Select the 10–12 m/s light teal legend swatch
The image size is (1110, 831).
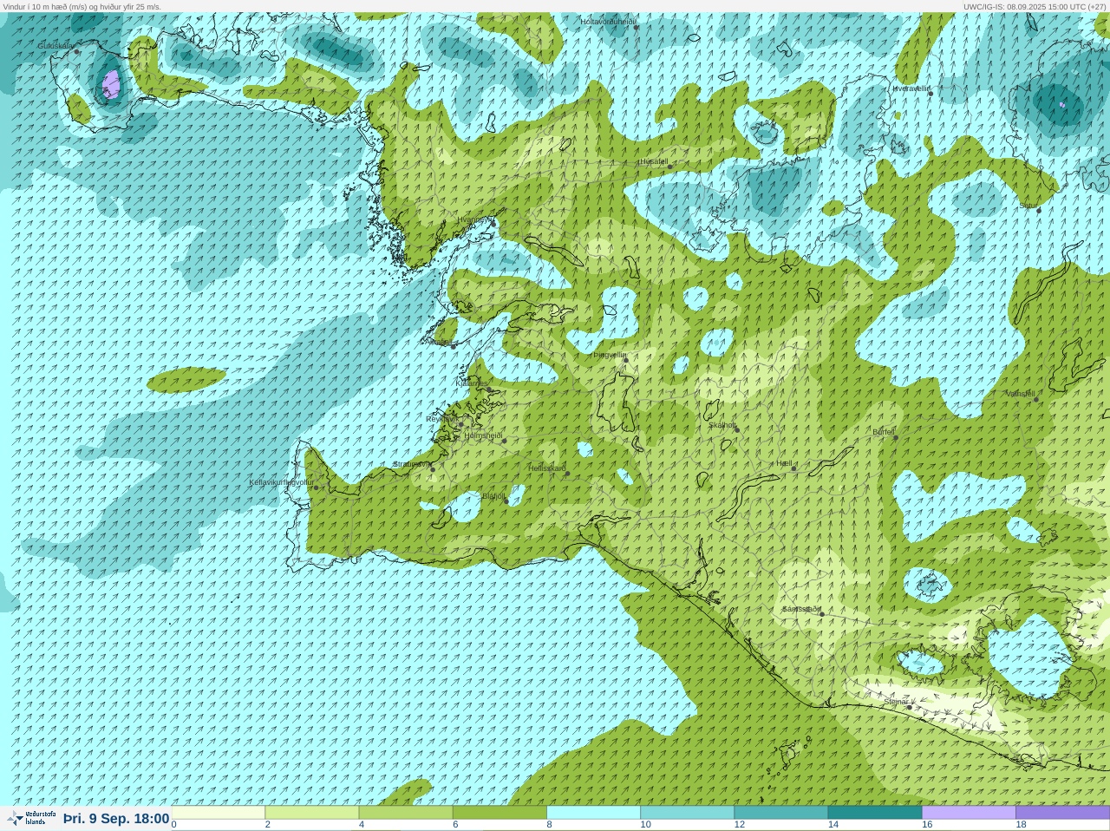[x=688, y=813]
